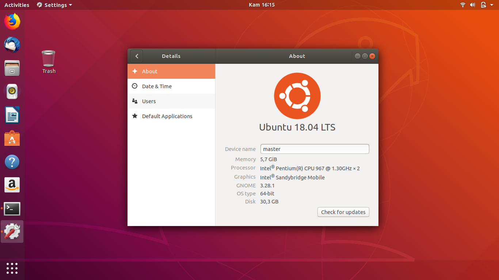Open Firefox from the dock
Viewport: 499px width, 280px height.
12,22
